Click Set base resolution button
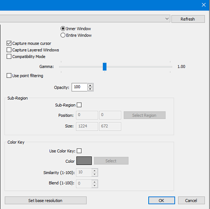The image size is (210, 209). (45, 201)
